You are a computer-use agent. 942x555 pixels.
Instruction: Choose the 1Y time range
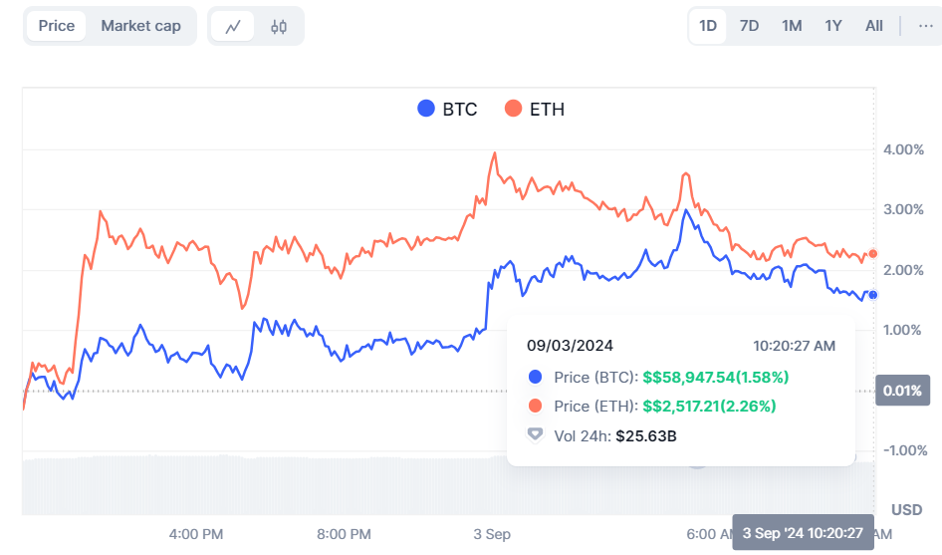point(833,26)
